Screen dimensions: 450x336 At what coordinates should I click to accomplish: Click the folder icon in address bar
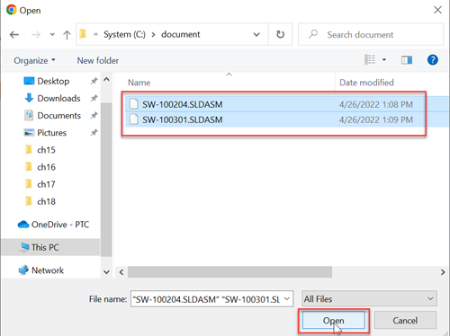tap(83, 34)
